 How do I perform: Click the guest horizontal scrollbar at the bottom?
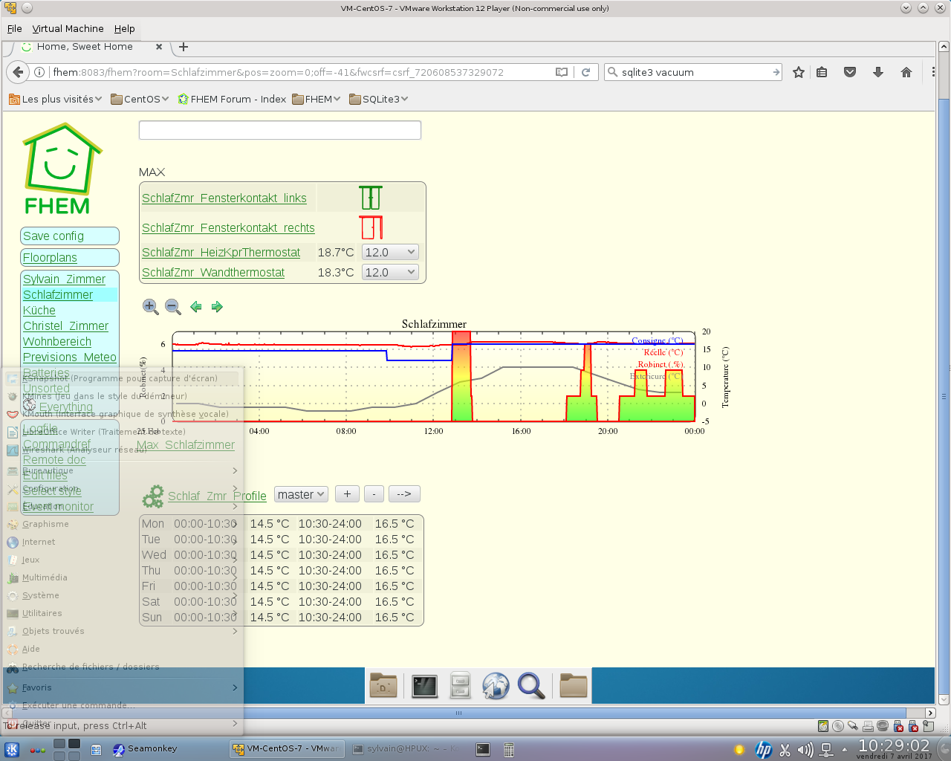pos(458,713)
